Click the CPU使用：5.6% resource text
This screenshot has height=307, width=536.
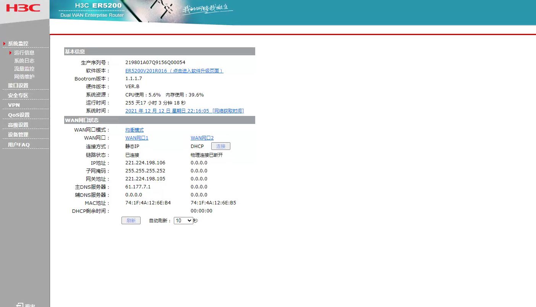[x=143, y=95]
